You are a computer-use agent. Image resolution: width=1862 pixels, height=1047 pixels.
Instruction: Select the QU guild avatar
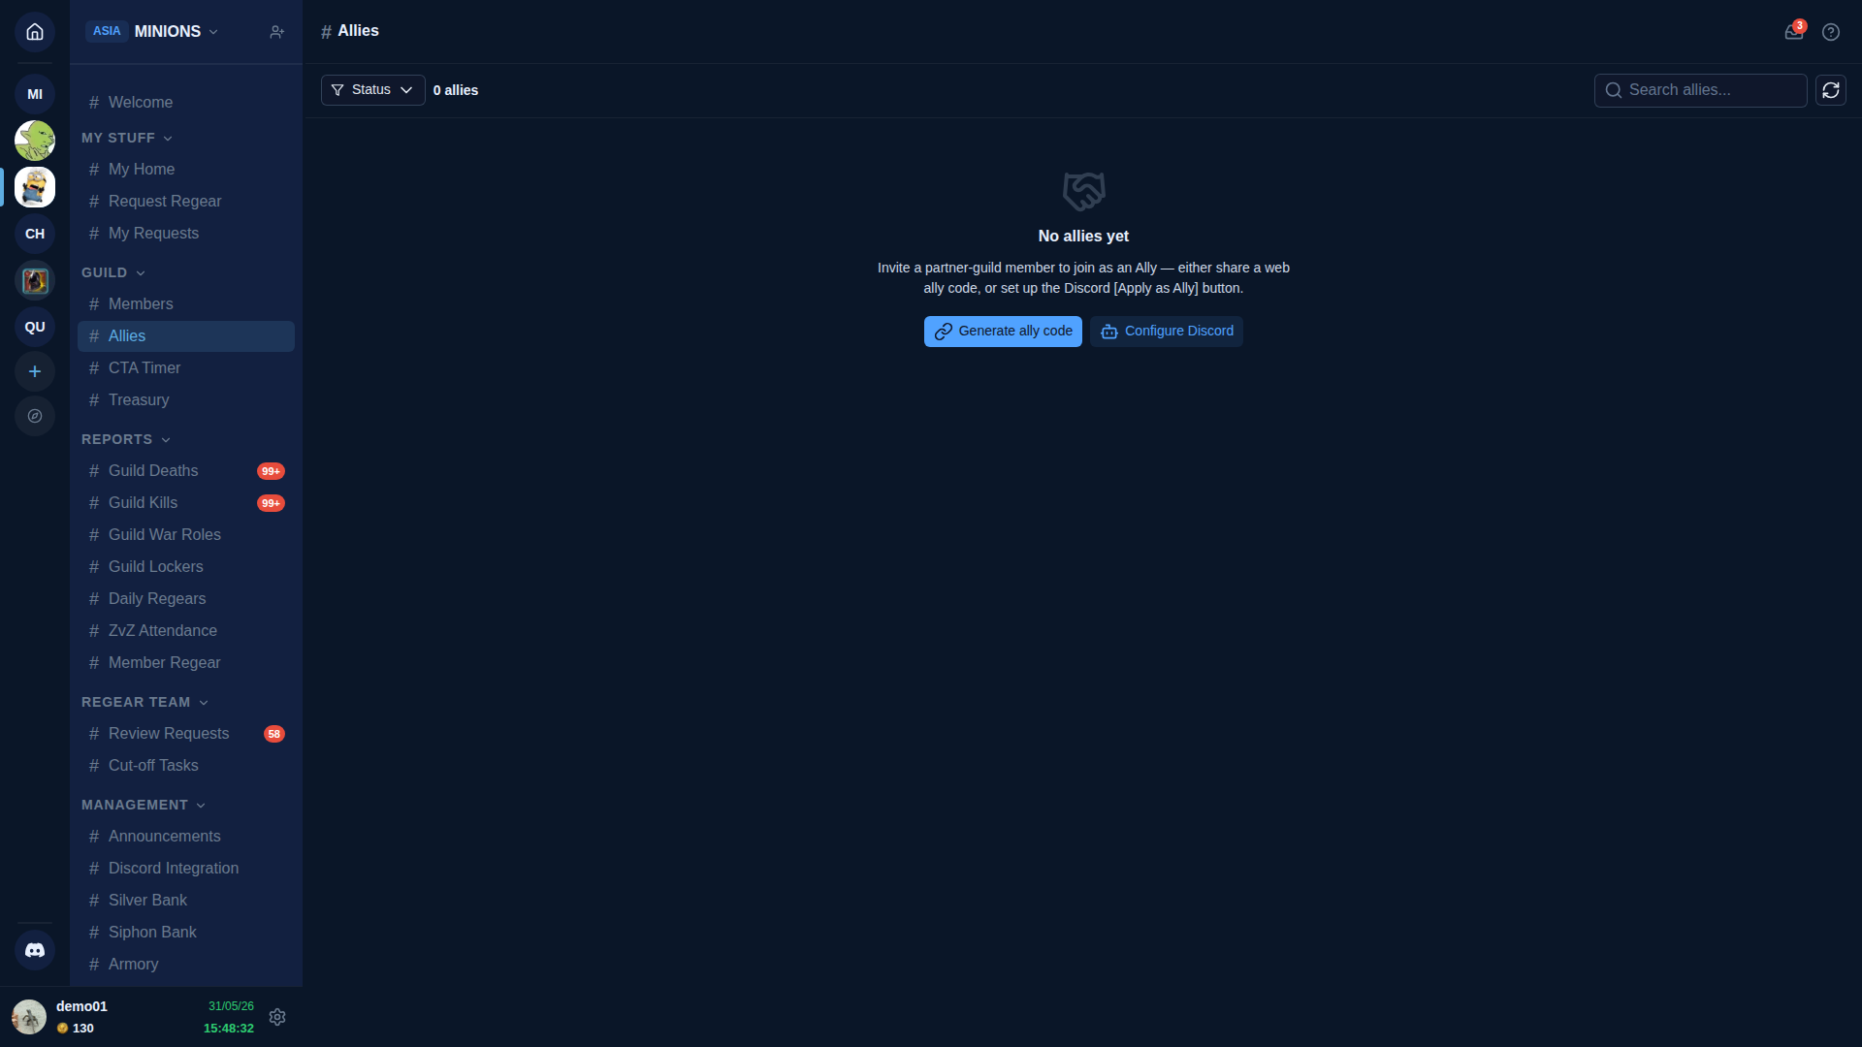point(35,327)
